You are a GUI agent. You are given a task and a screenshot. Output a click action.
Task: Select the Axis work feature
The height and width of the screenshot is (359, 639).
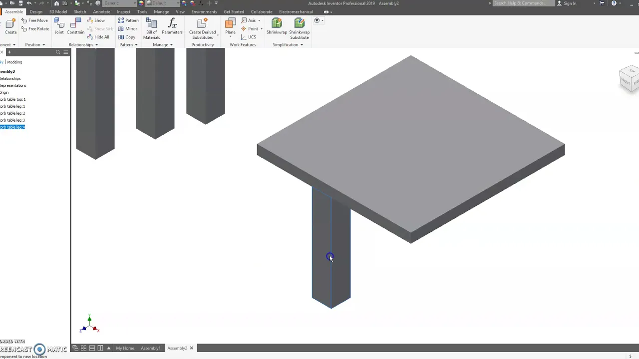(248, 20)
